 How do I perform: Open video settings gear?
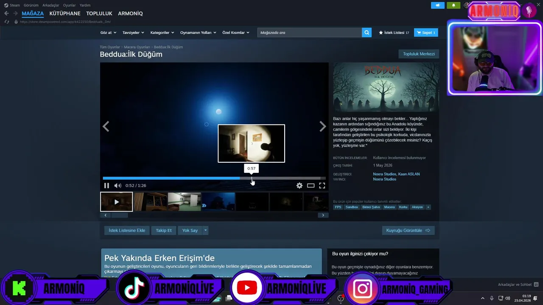point(299,186)
